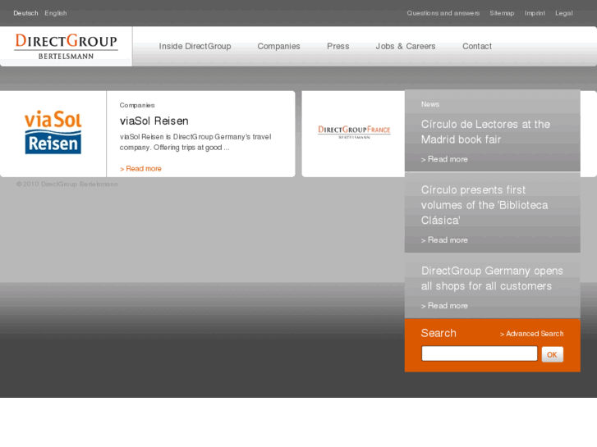The width and height of the screenshot is (597, 447).
Task: Open the Press menu item
Action: click(x=338, y=47)
